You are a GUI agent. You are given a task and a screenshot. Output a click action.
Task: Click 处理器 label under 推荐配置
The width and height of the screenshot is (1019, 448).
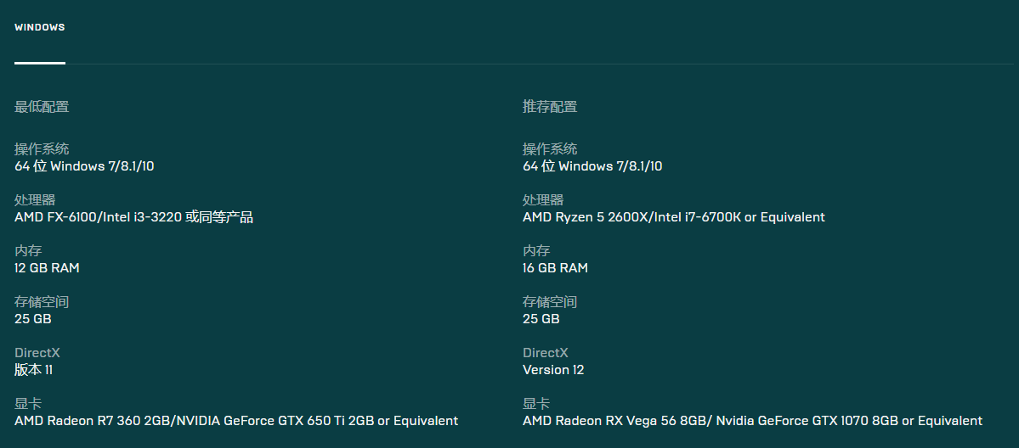543,200
